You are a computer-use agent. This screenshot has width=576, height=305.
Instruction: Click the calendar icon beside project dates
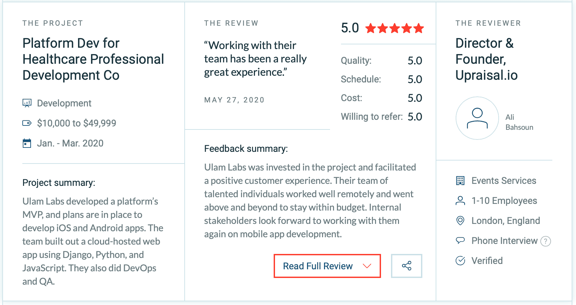pyautogui.click(x=27, y=143)
